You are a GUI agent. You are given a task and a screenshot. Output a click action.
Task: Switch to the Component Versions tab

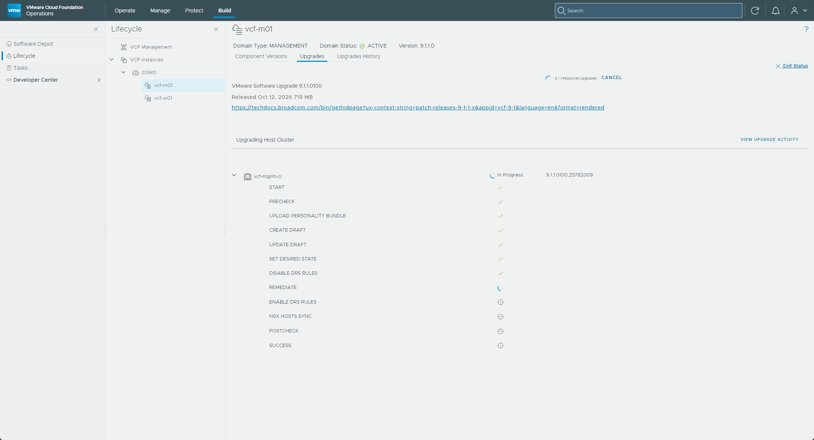[x=261, y=56]
